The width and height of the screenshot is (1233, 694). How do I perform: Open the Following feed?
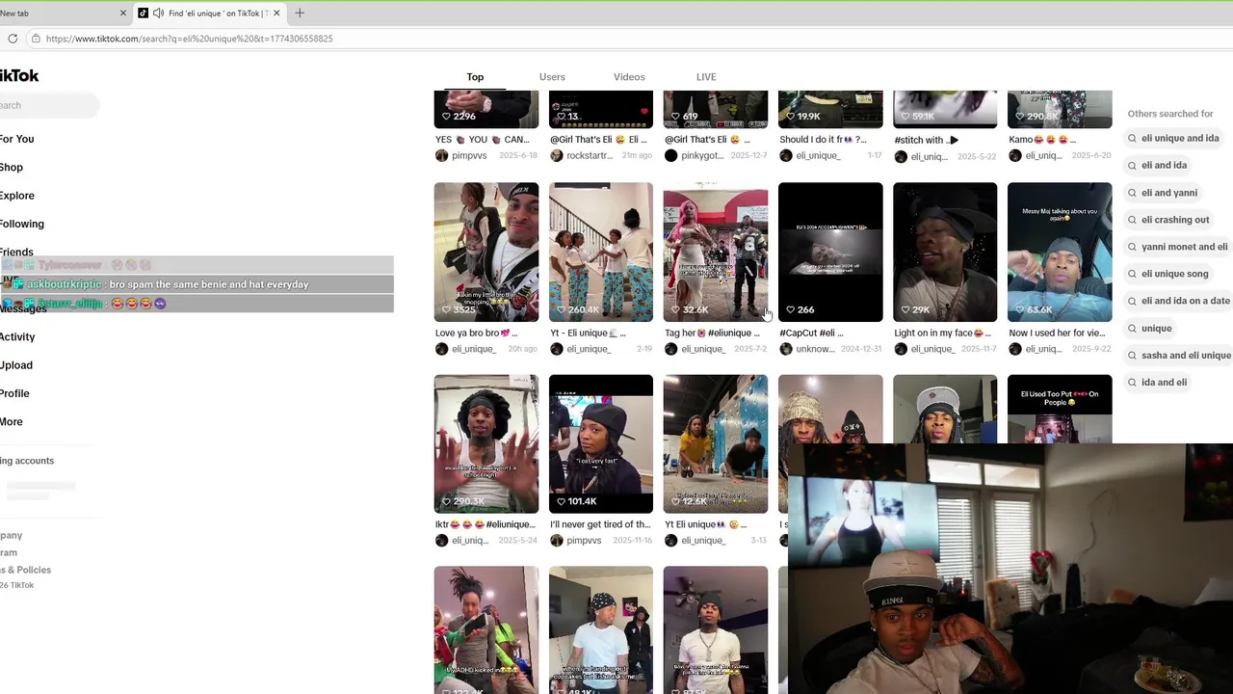click(x=22, y=224)
